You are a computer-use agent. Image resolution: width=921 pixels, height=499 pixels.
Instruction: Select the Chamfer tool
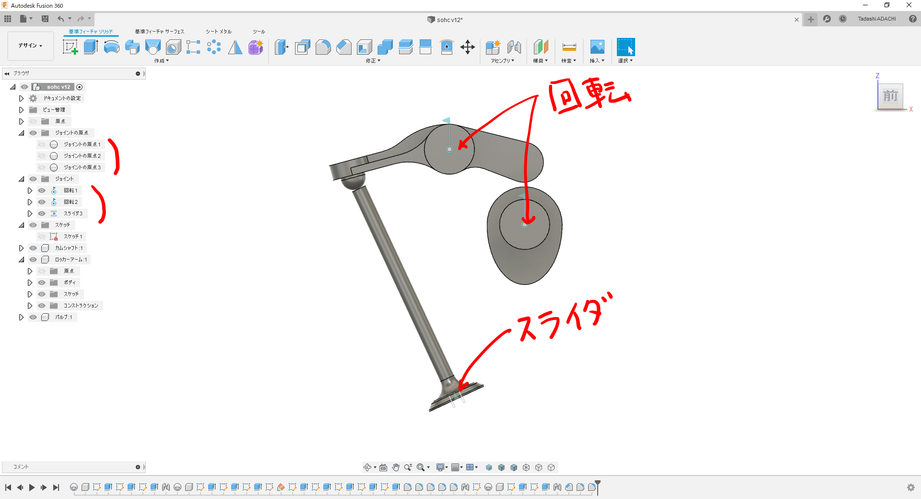pyautogui.click(x=343, y=47)
